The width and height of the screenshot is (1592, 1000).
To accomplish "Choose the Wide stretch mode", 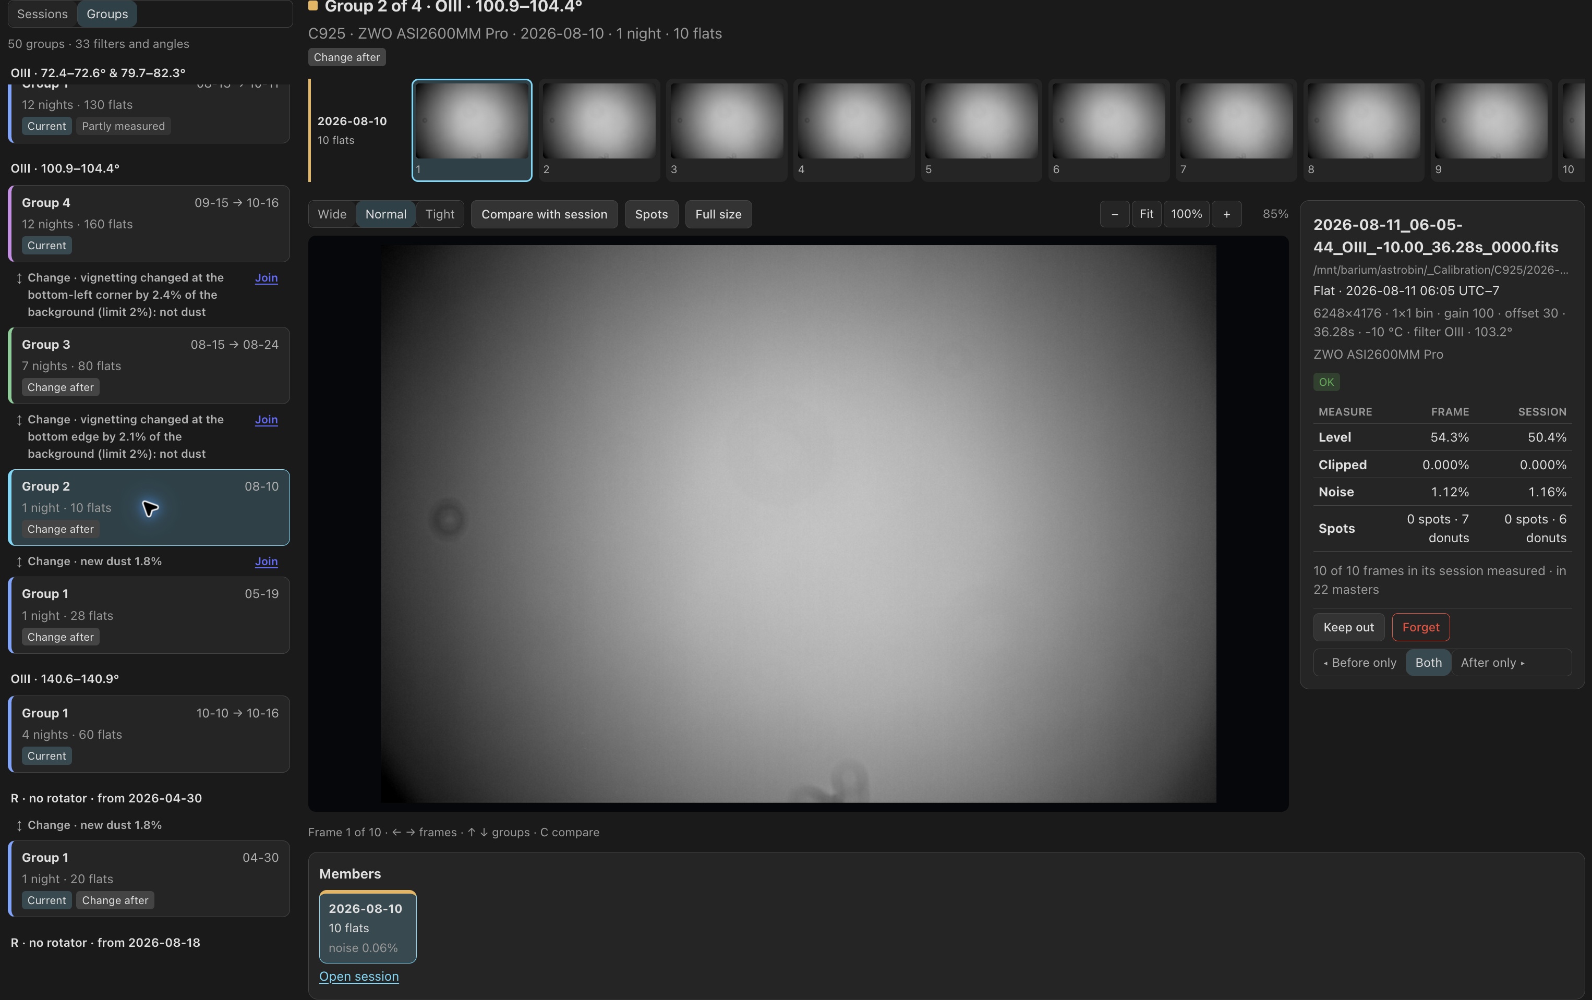I will (332, 214).
